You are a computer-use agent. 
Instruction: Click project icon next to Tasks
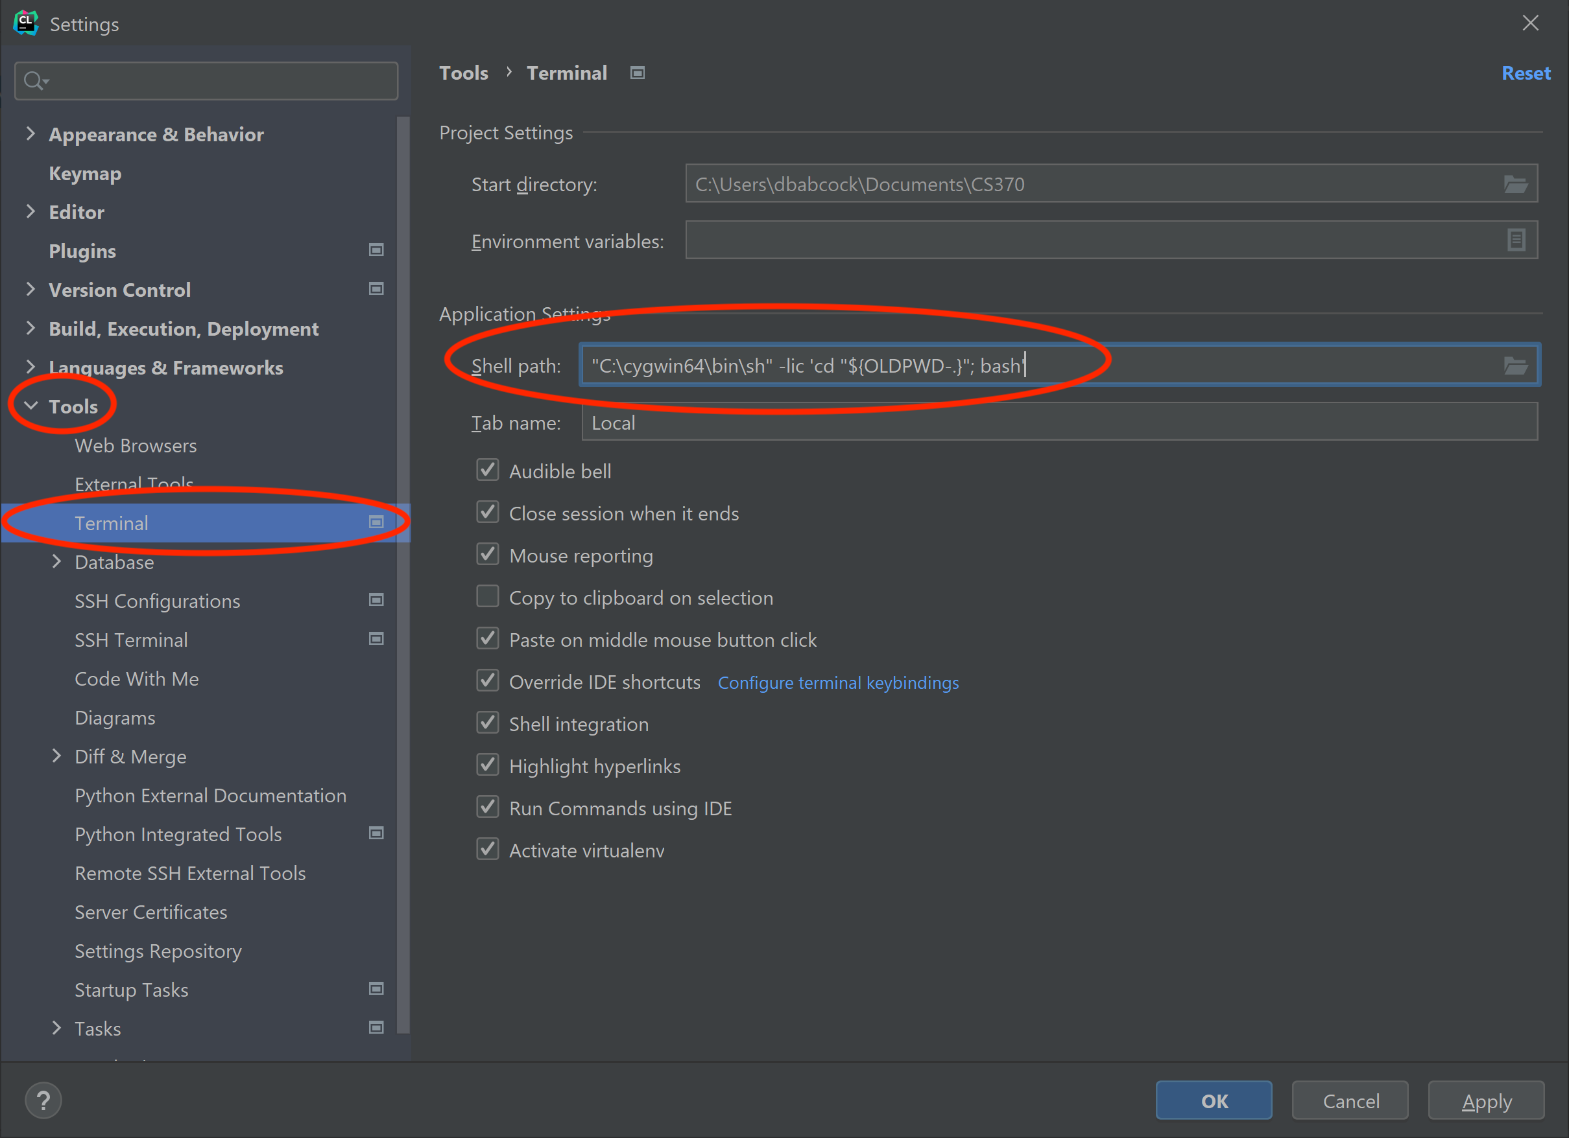point(376,1027)
